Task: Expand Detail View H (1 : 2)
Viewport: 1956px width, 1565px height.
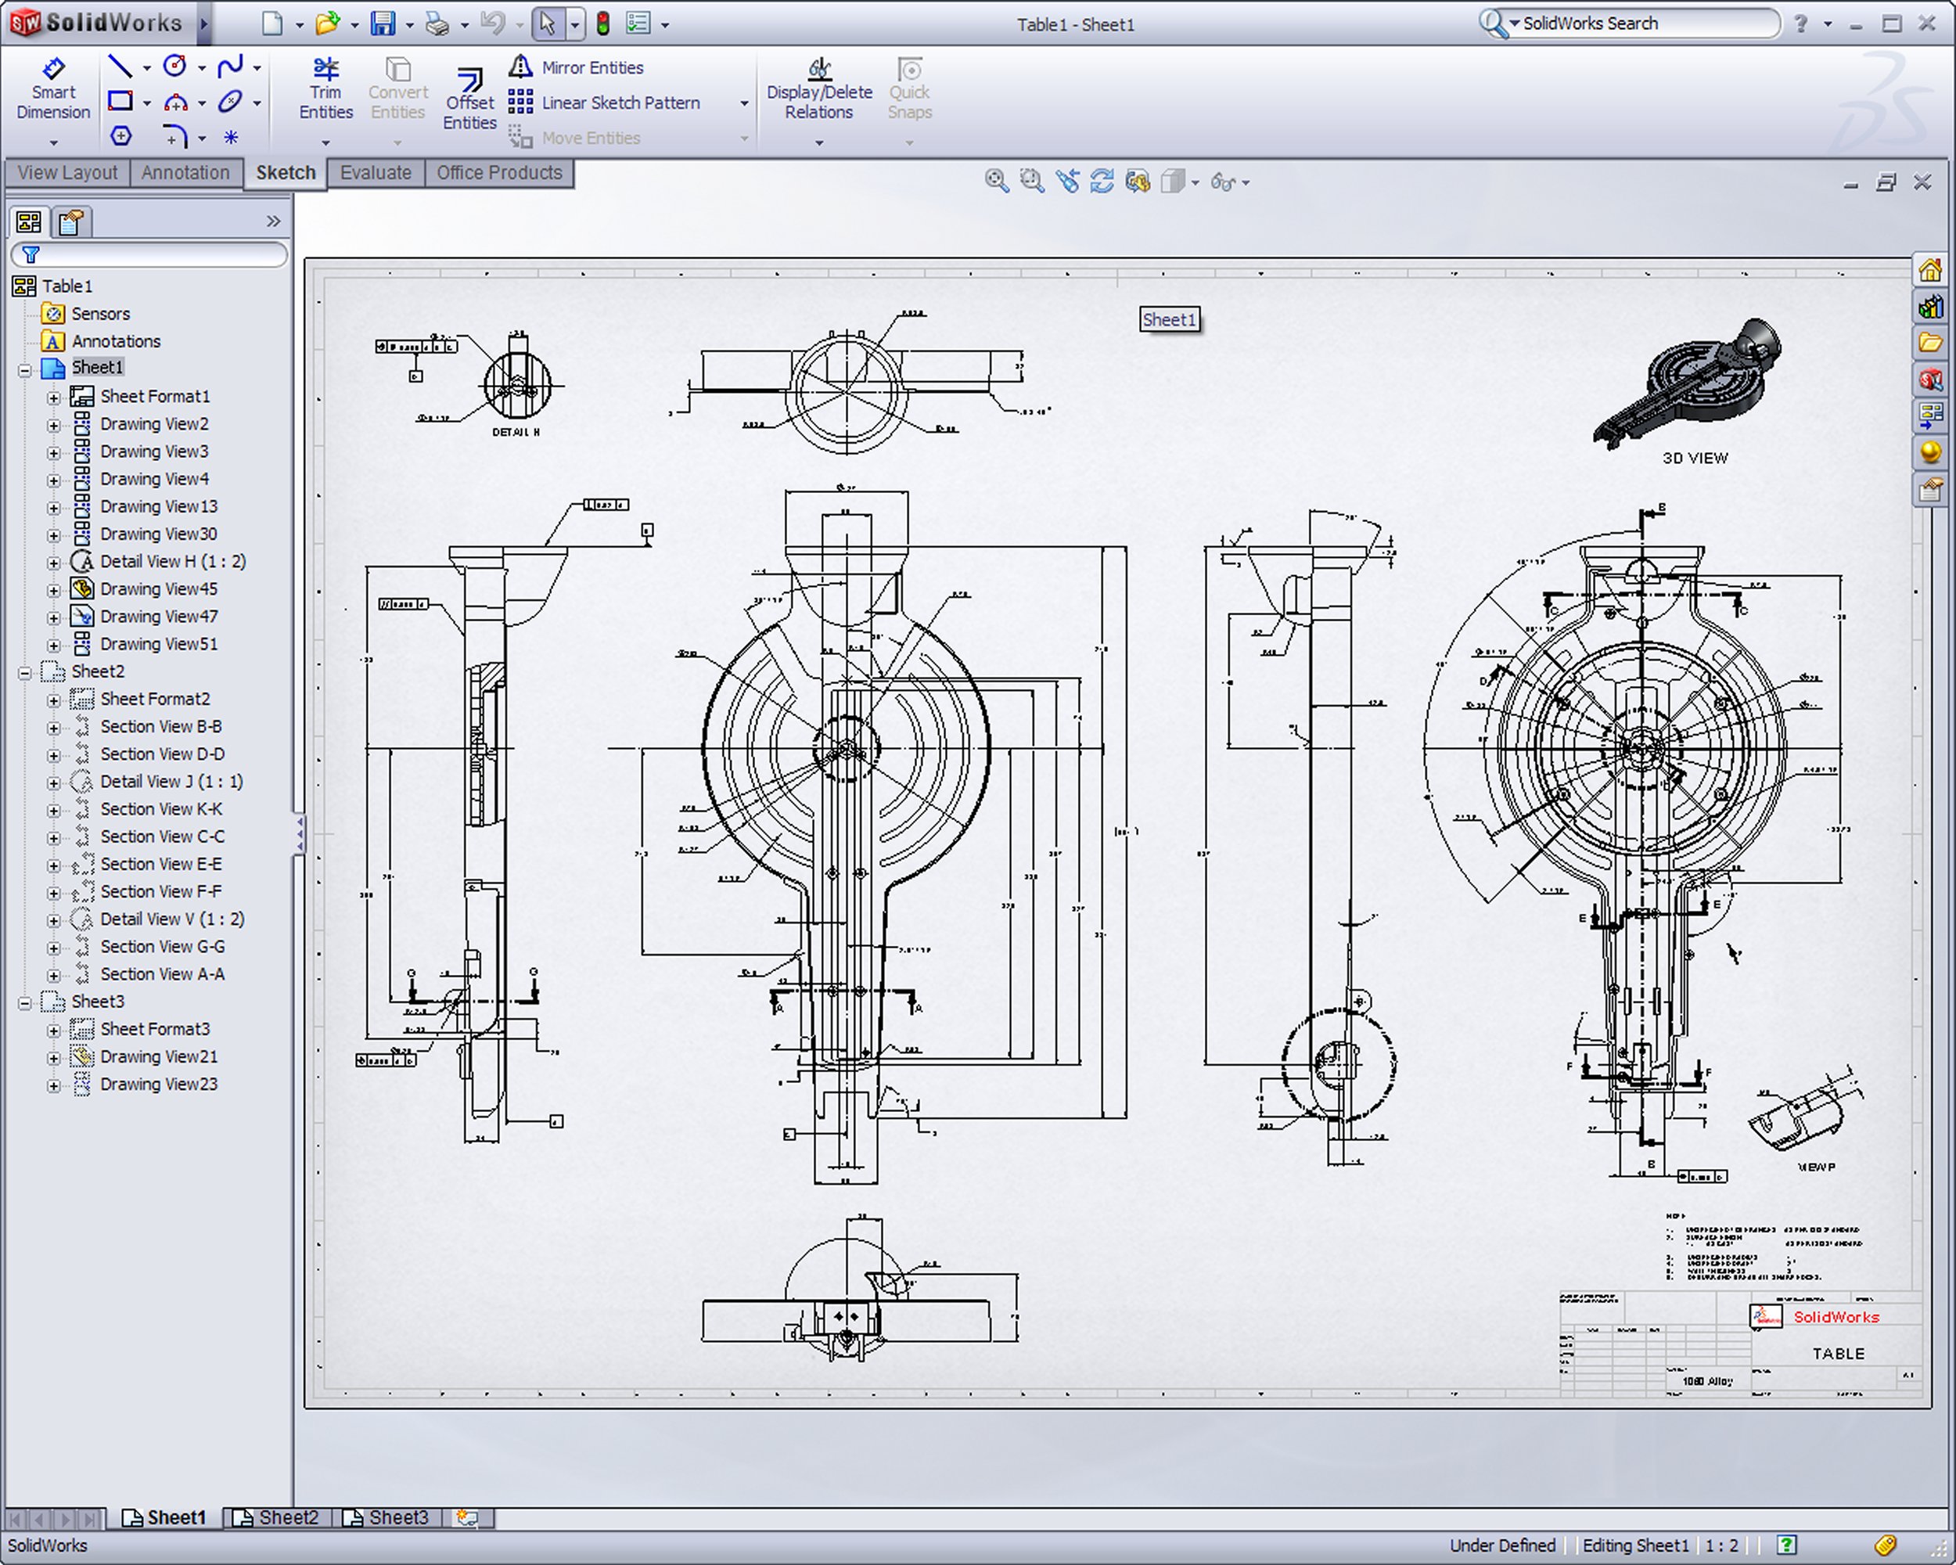Action: tap(53, 563)
